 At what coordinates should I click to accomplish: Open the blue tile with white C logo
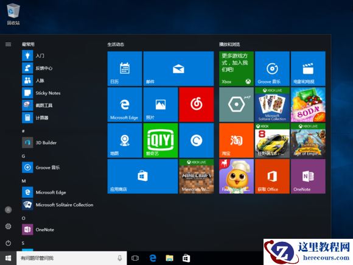197,140
